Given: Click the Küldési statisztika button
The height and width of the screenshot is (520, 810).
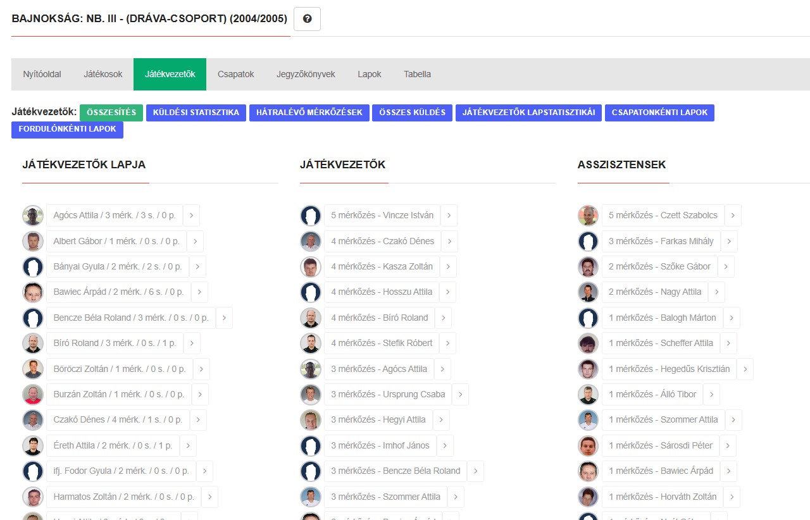Looking at the screenshot, I should click(196, 113).
